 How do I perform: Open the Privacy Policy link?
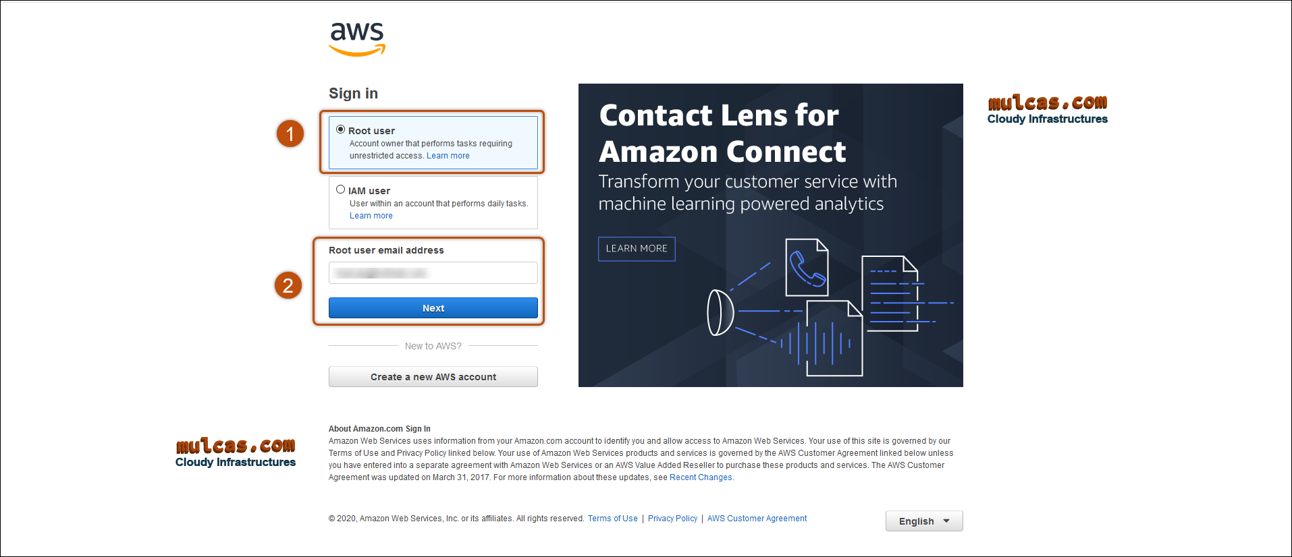click(672, 519)
